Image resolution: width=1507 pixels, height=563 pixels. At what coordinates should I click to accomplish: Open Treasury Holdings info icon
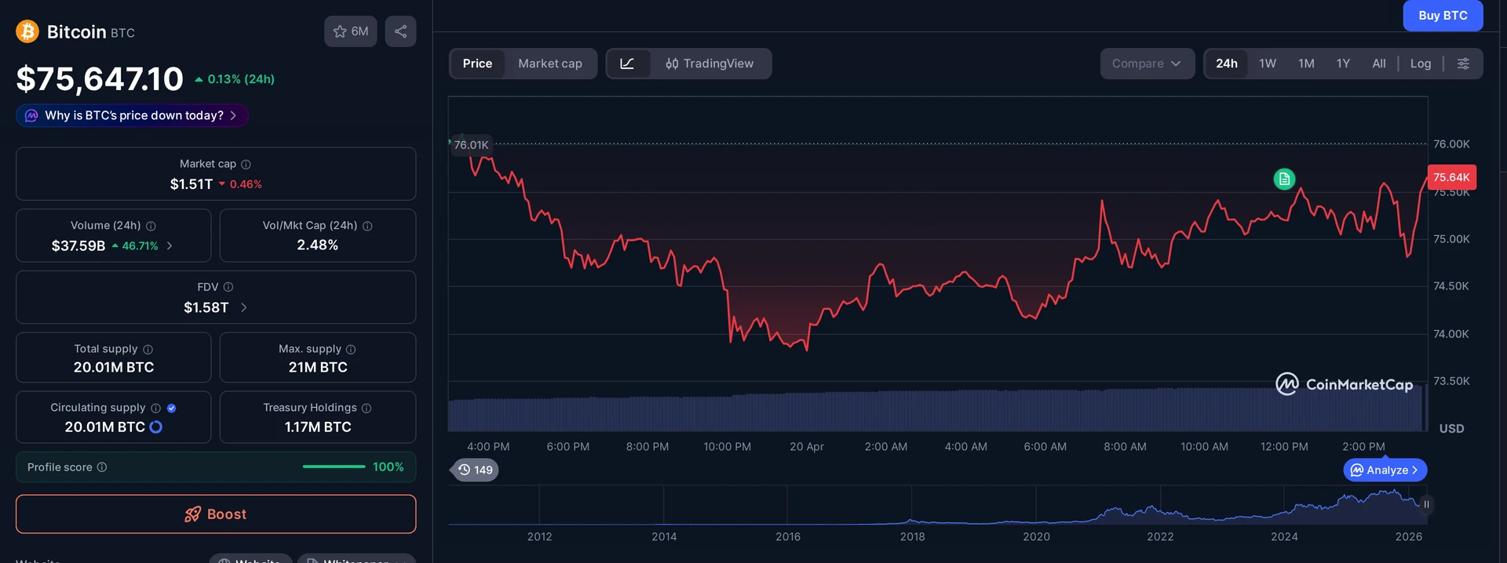pos(367,408)
